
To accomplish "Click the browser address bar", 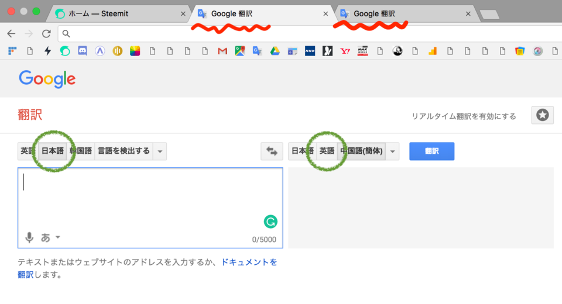I will 310,34.
